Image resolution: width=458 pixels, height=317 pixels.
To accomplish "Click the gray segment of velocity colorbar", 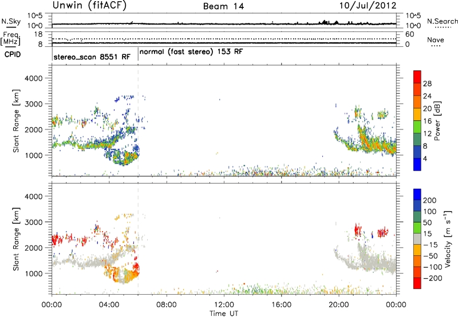I will 417,239.
